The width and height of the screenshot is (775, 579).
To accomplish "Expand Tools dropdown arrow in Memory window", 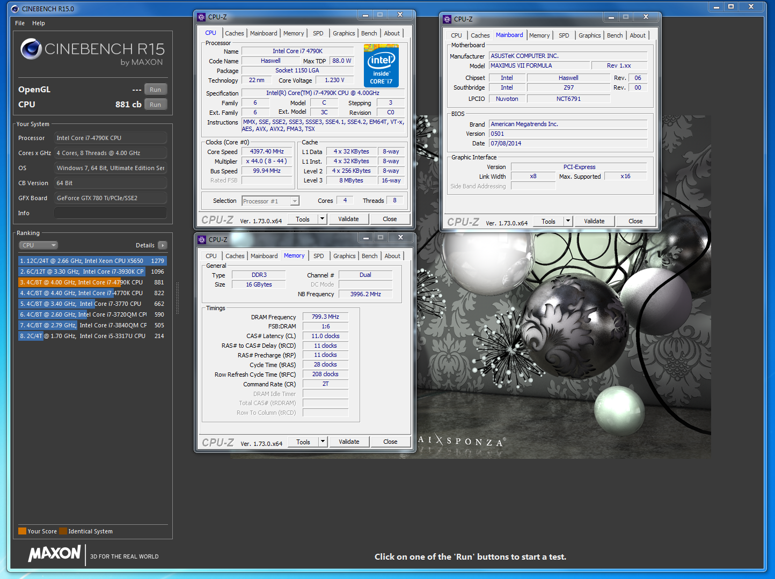I will [323, 442].
